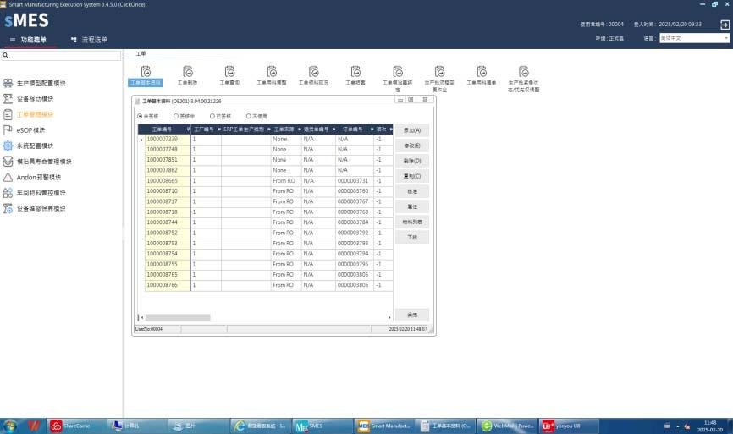
Task: Click the 工单删除 icon in toolbar
Action: [x=187, y=73]
